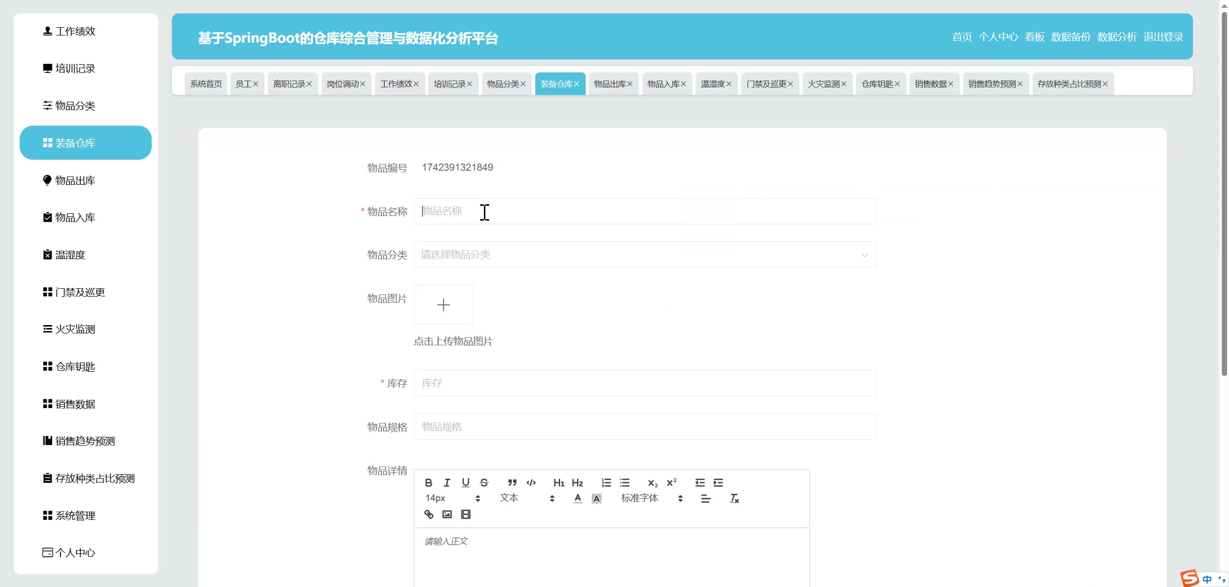Click the 退出登录 link
The image size is (1229, 587).
tap(1163, 37)
